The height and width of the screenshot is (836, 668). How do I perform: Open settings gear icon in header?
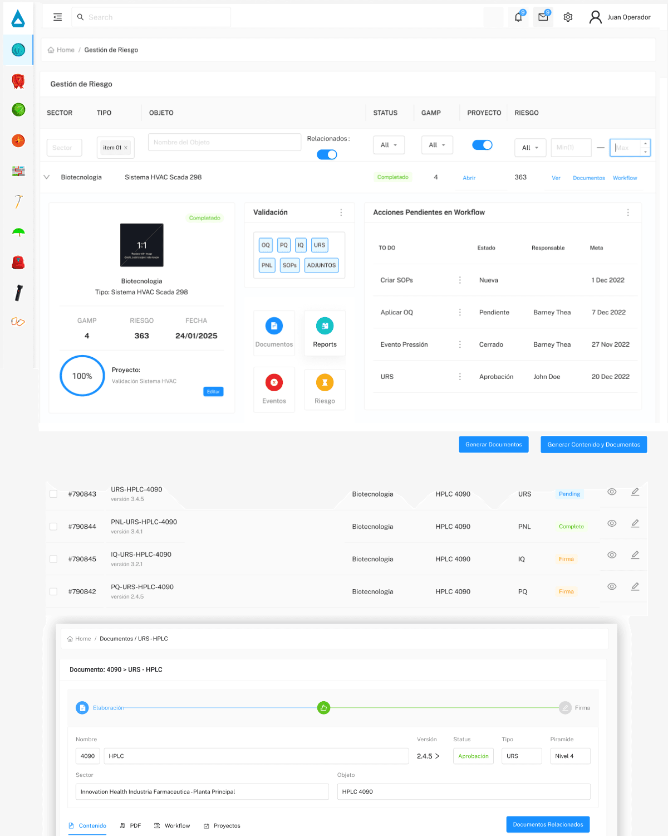tap(568, 17)
